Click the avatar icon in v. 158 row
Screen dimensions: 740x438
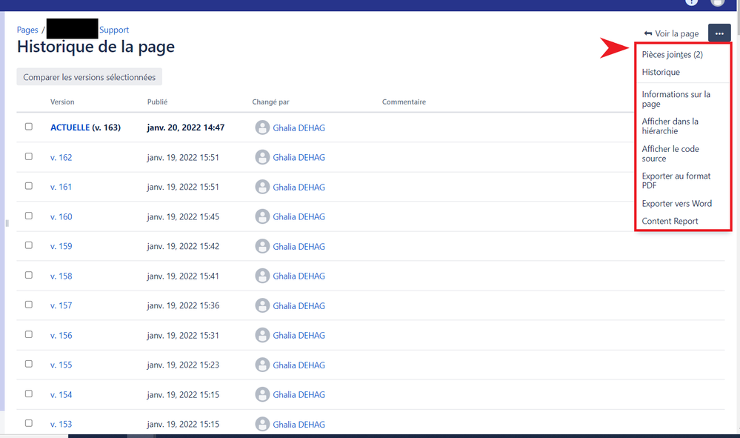click(262, 276)
